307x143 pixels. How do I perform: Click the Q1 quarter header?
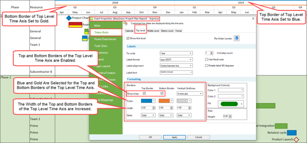coord(194,7)
